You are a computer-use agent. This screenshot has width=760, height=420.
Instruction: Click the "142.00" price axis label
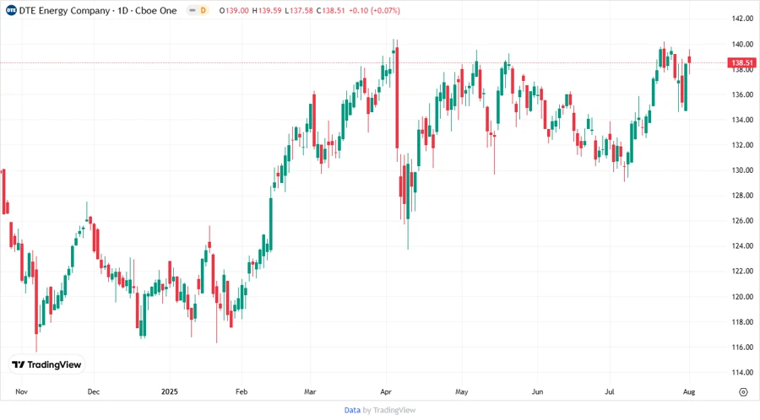click(742, 19)
